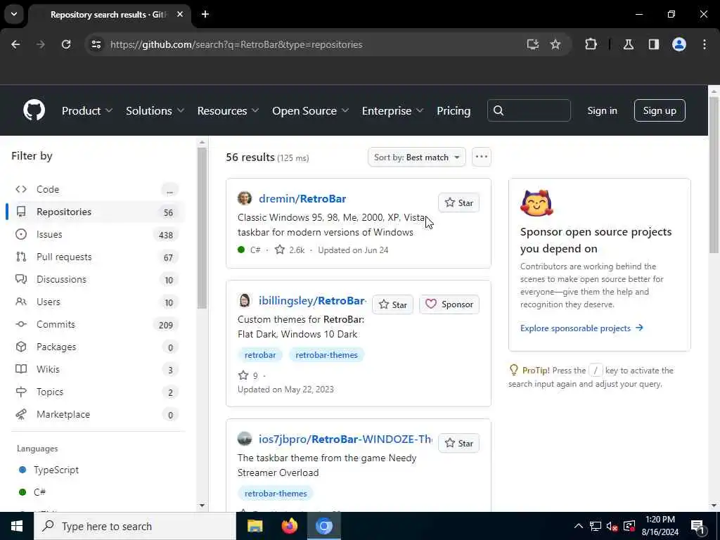Viewport: 720px width, 540px height.
Task: Open site information icon in address bar
Action: coord(96,44)
